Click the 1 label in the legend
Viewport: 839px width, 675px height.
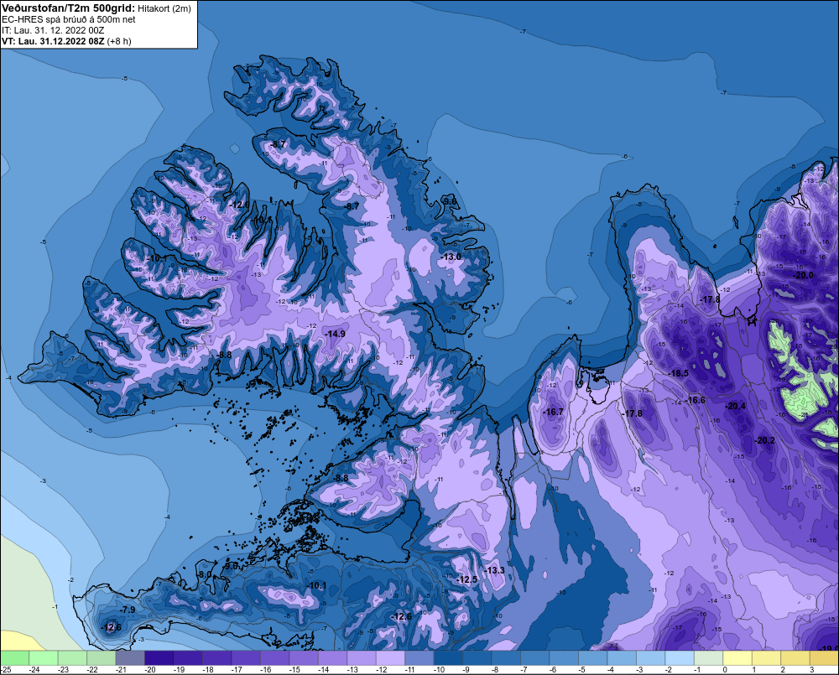tap(754, 670)
